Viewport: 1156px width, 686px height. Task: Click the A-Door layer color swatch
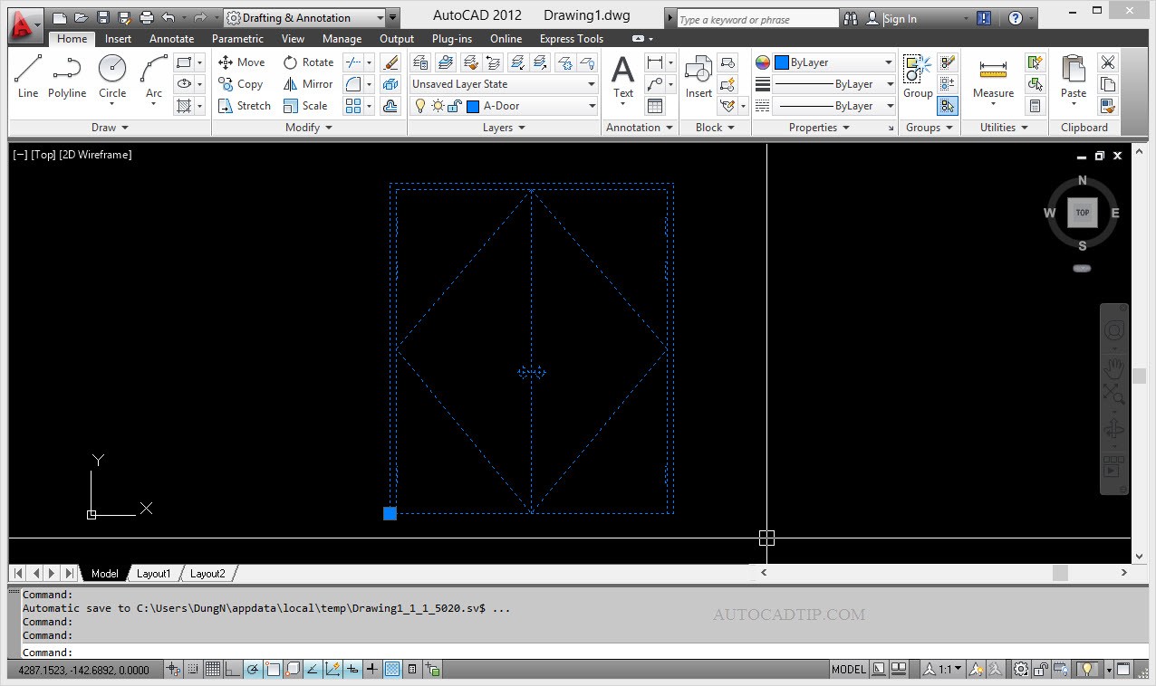point(473,105)
